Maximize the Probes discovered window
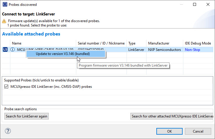This screenshot has height=139, width=215. click(x=195, y=5)
